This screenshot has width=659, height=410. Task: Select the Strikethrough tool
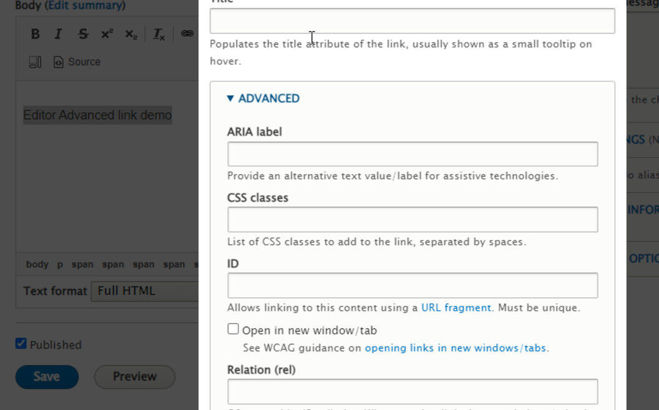[x=83, y=34]
